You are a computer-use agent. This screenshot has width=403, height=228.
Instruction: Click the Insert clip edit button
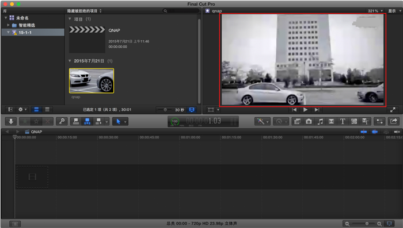click(x=87, y=121)
